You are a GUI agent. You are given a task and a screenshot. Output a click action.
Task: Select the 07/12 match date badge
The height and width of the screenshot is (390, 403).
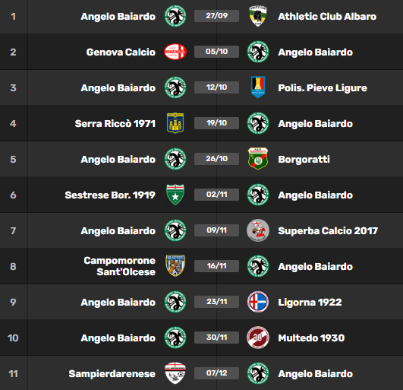point(216,373)
